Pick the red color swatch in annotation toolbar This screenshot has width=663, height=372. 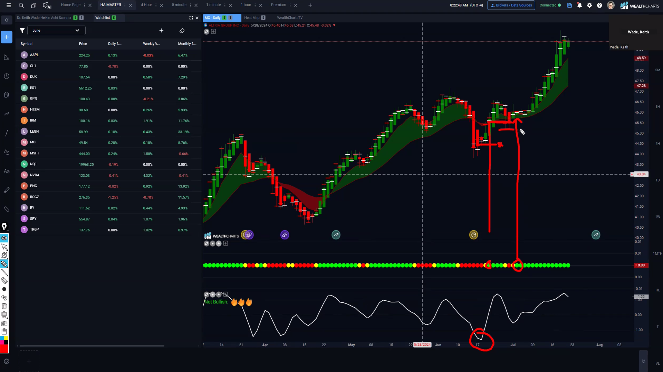point(4,349)
